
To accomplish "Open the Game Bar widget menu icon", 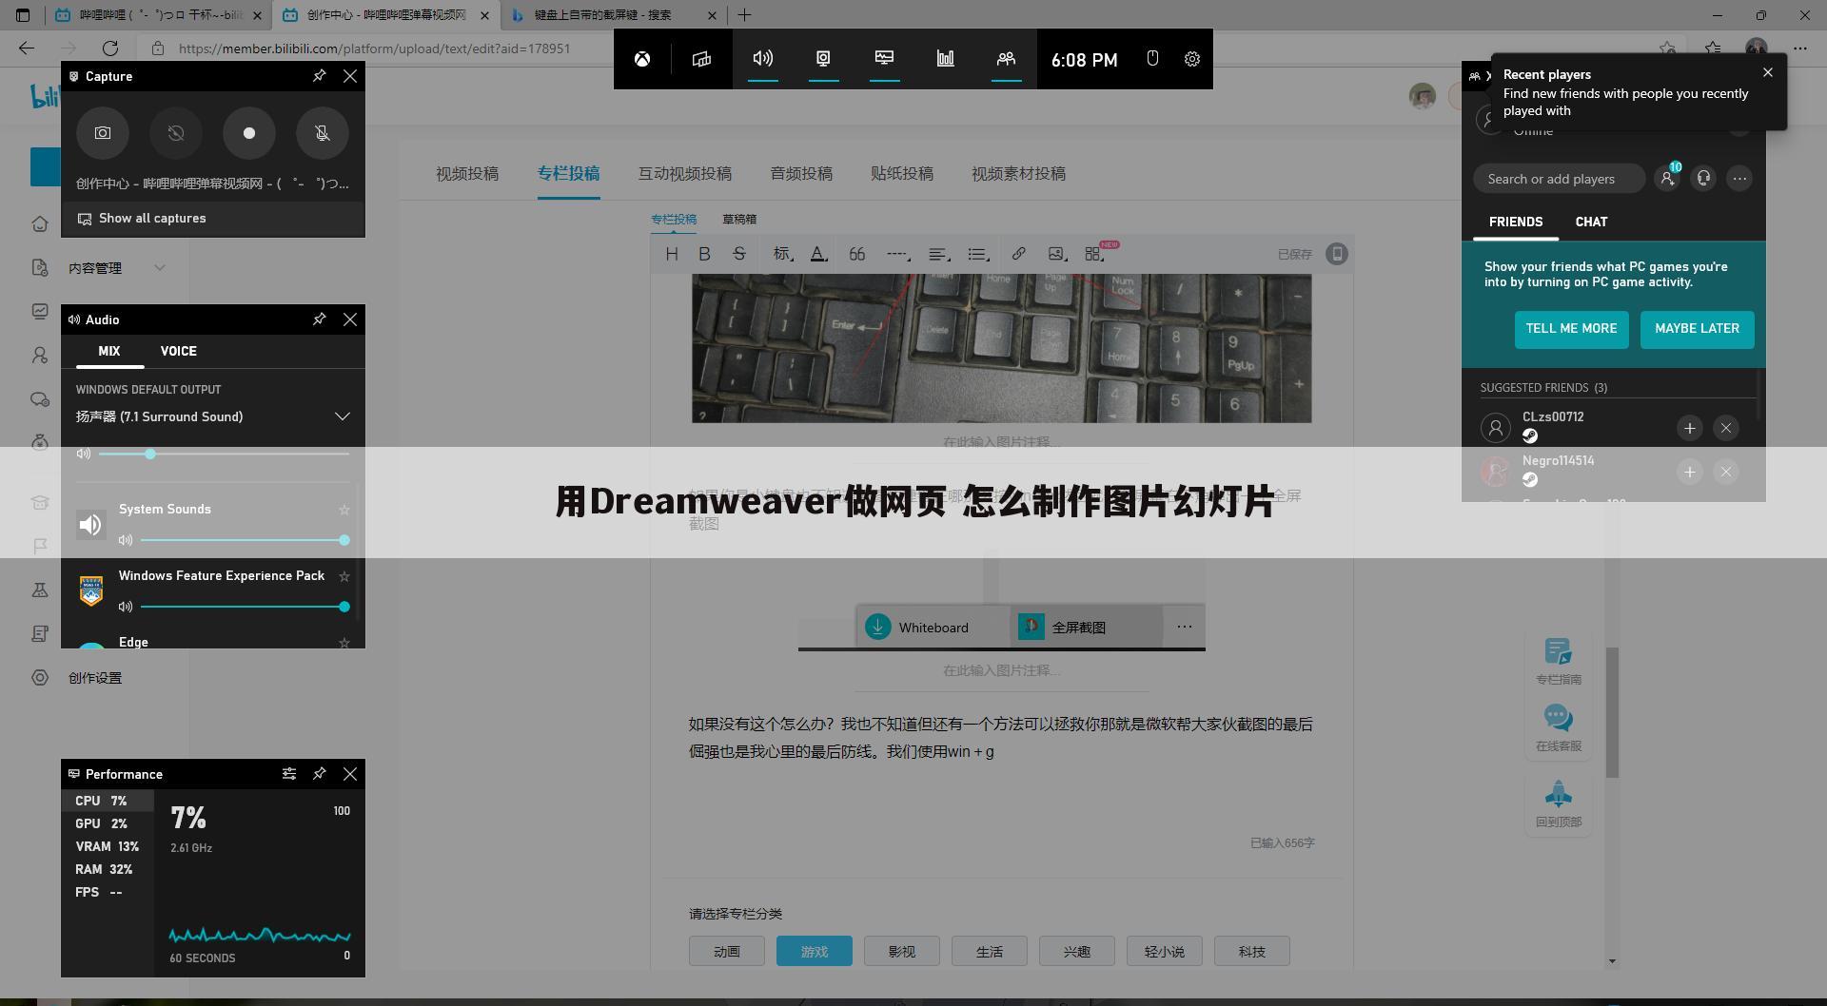I will 701,59.
